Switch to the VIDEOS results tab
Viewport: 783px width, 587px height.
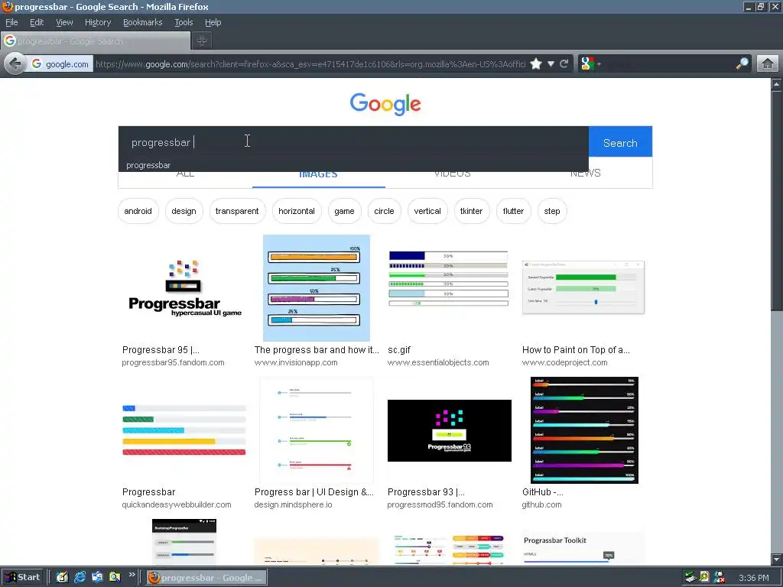click(x=452, y=174)
